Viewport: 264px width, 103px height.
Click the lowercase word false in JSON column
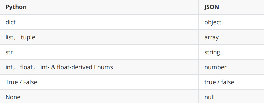pos(227,82)
